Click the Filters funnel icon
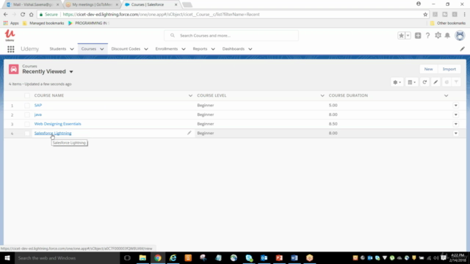 456,82
